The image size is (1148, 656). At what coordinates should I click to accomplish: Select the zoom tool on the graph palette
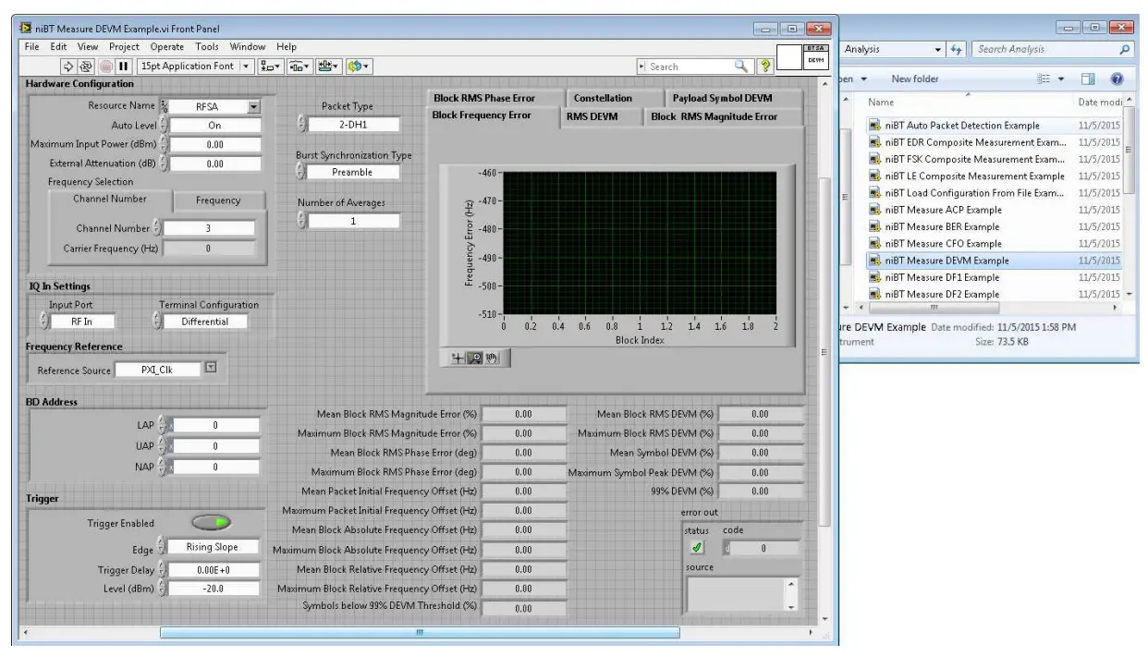click(474, 358)
